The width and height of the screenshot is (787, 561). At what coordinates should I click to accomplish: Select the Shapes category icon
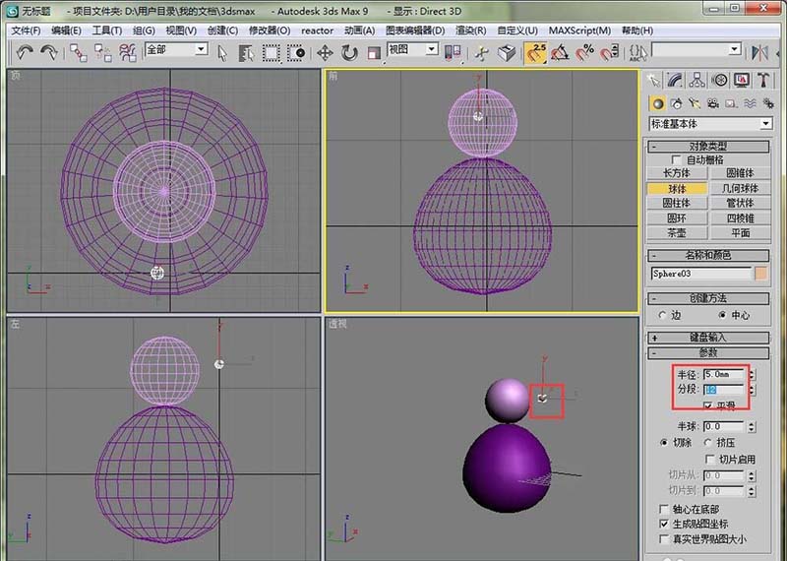click(677, 103)
